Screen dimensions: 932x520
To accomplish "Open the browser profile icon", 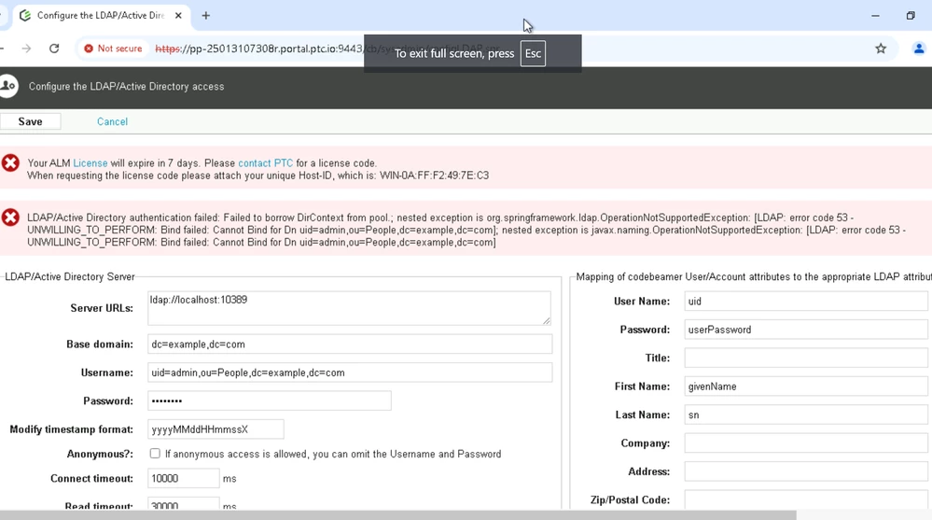I will pos(918,49).
